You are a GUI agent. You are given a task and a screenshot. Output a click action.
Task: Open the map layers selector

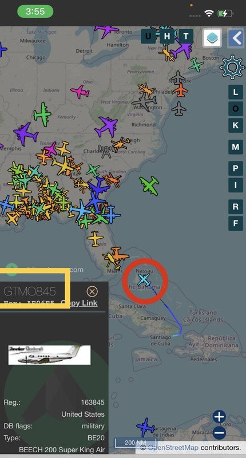(212, 38)
